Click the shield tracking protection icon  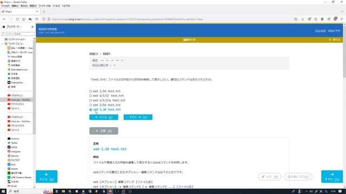point(44,19)
